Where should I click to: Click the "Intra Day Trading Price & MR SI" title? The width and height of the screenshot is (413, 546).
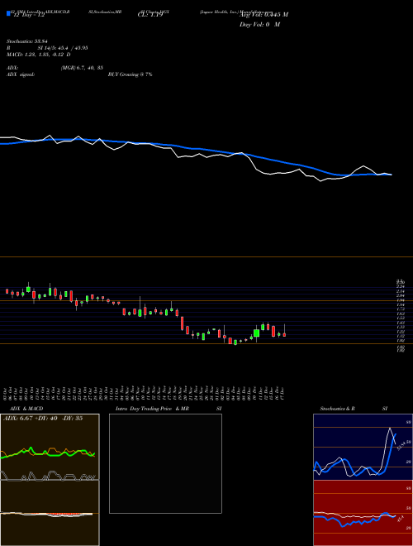point(169,409)
